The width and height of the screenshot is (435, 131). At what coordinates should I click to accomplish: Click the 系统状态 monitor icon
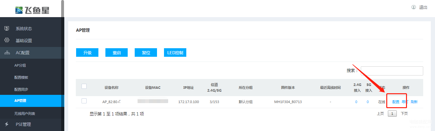7,29
